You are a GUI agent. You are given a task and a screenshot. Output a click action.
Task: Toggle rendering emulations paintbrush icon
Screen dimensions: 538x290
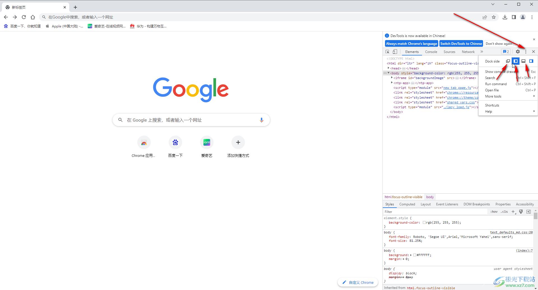point(521,212)
